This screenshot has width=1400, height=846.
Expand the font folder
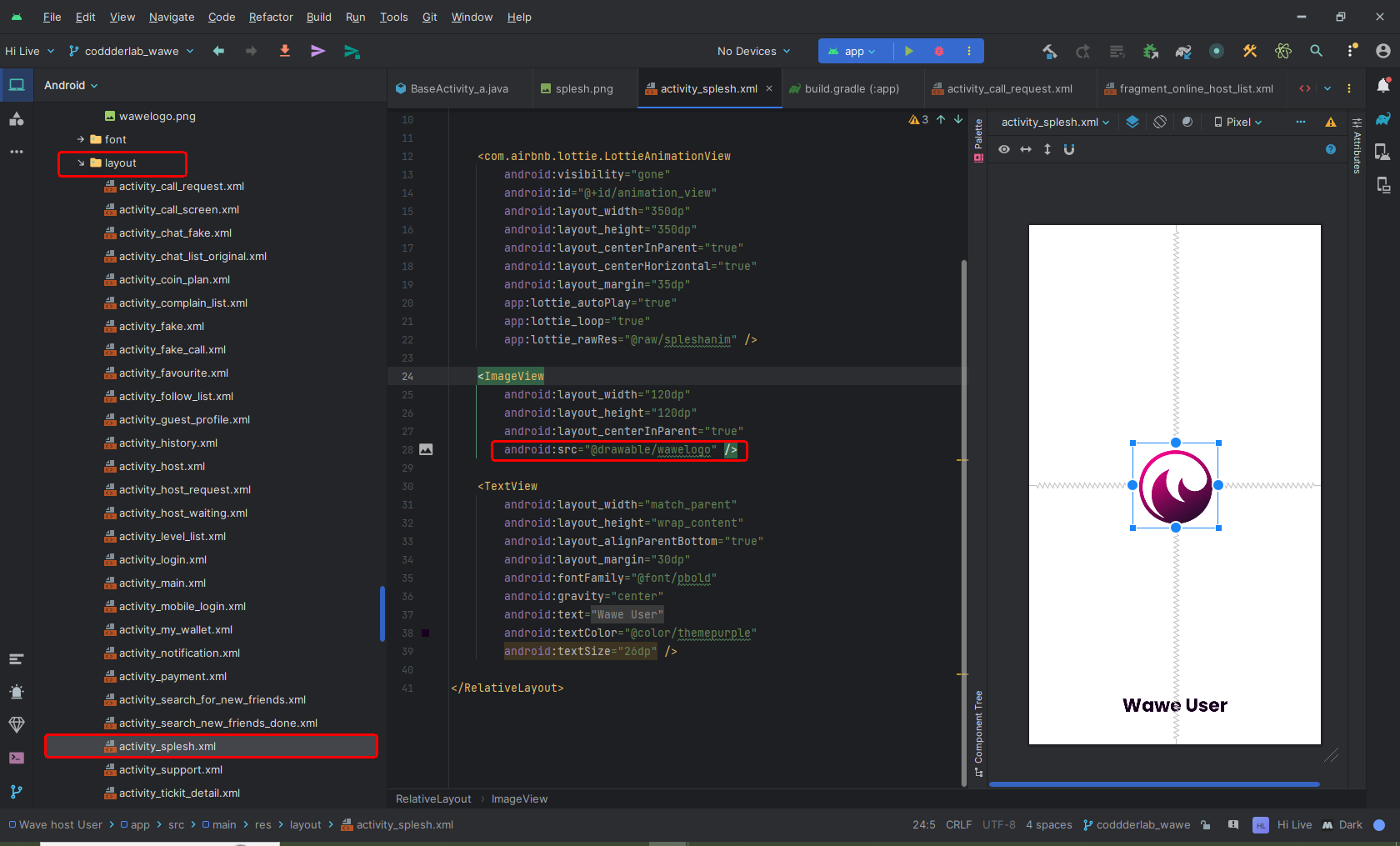click(81, 139)
